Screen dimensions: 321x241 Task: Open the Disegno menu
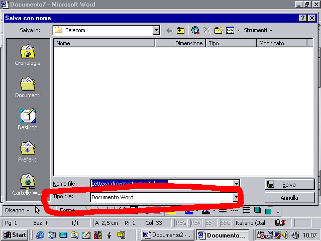[x=17, y=210]
